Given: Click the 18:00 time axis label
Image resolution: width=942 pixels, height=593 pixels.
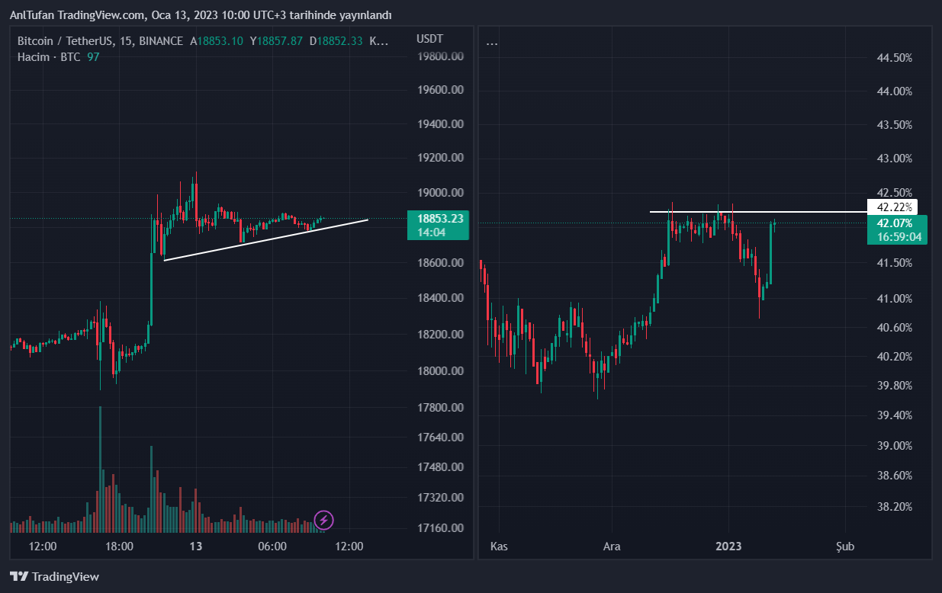Looking at the screenshot, I should tap(120, 547).
